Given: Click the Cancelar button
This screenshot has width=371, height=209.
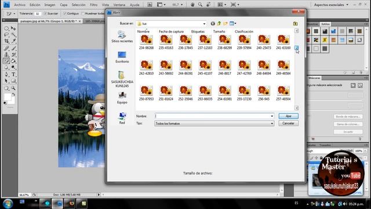Looking at the screenshot, I should click(x=288, y=123).
